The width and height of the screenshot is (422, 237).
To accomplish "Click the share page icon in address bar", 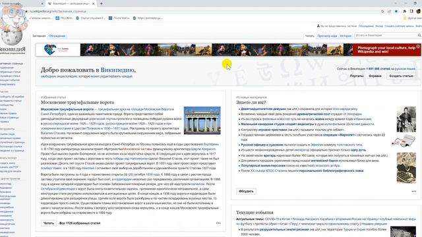I will coord(389,11).
